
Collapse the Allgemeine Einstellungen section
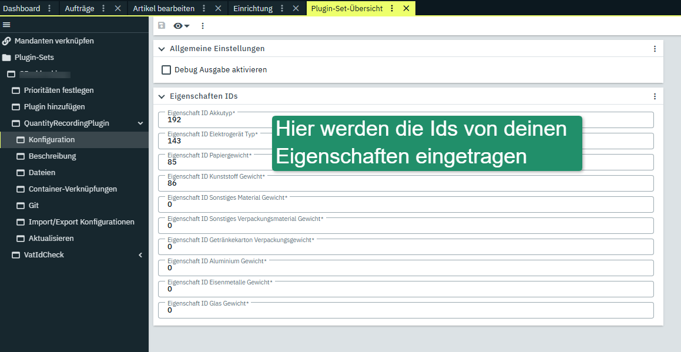click(162, 49)
